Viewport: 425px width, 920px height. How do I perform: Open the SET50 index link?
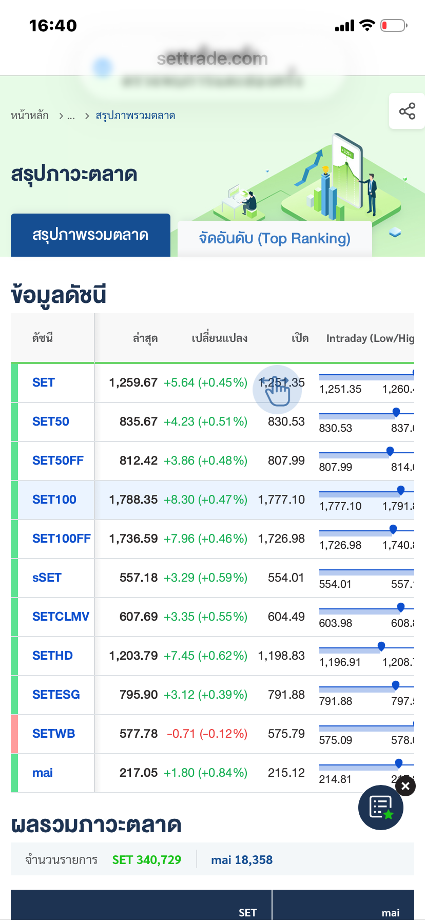tap(51, 421)
